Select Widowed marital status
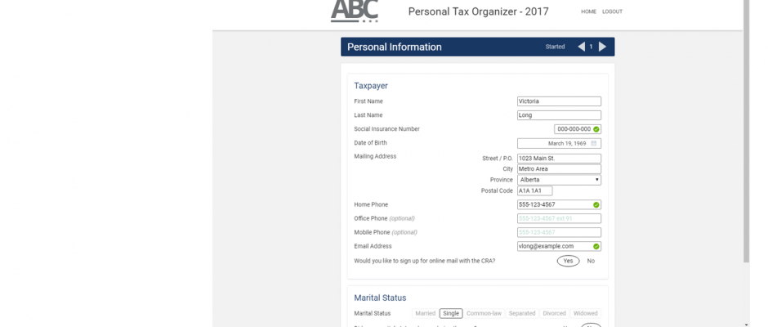The height and width of the screenshot is (327, 768). tap(585, 313)
